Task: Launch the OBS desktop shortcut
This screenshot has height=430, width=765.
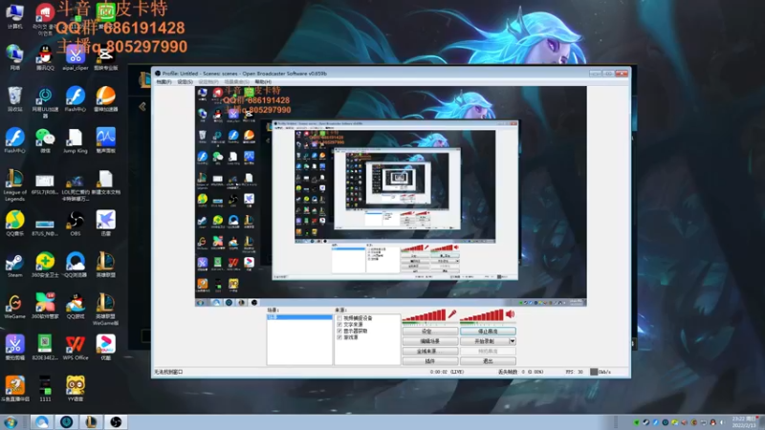Action: [x=76, y=224]
